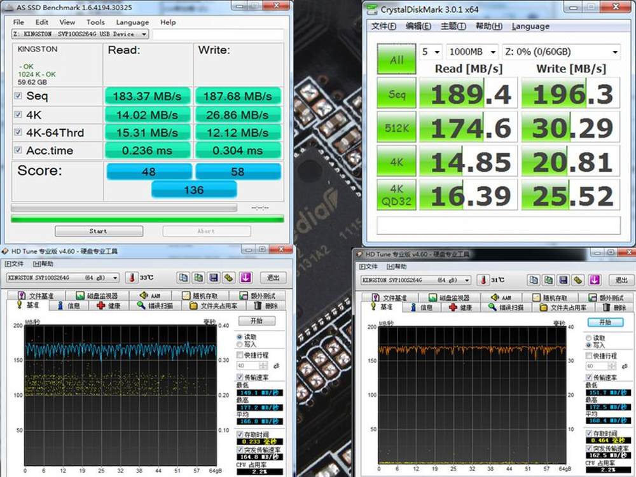Click 开始 button in 31°C HD Tune window
636x477 pixels.
tap(605, 322)
